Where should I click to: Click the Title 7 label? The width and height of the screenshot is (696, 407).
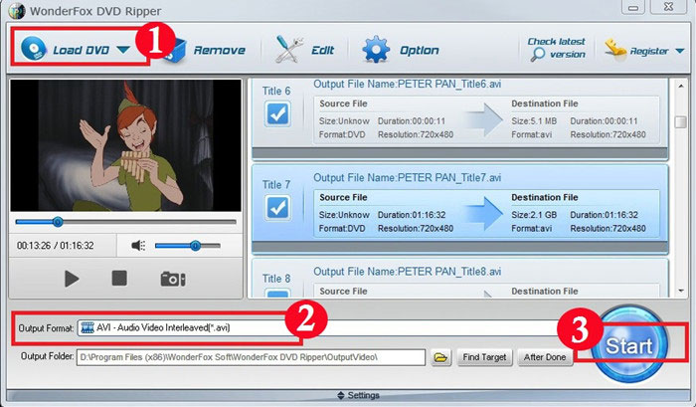coord(276,184)
